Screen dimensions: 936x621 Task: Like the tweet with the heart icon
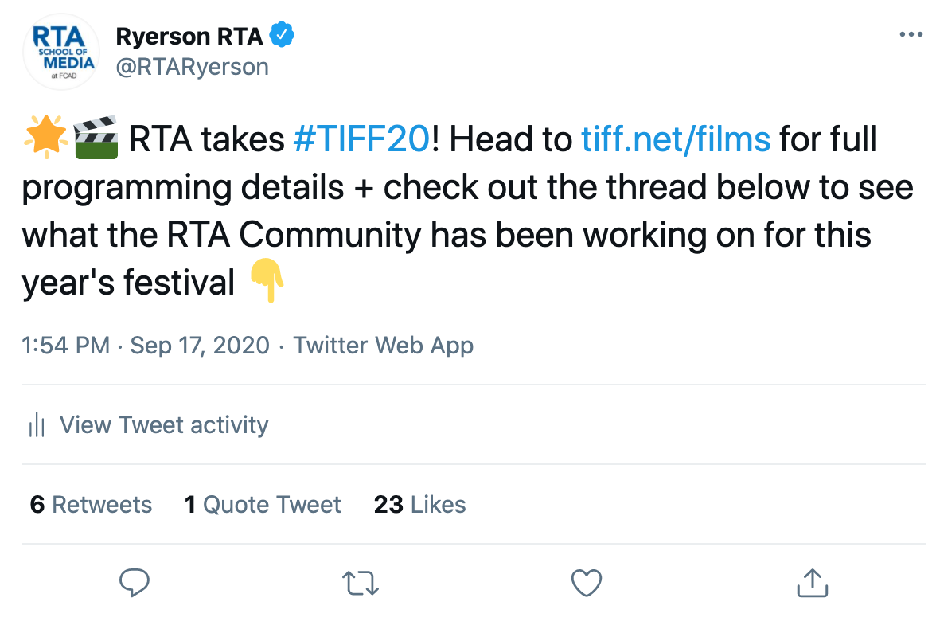pos(587,583)
